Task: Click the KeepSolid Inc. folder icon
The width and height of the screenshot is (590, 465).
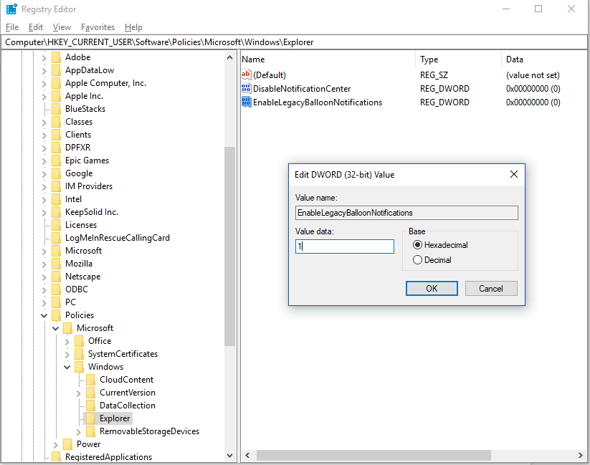Action: (x=56, y=212)
